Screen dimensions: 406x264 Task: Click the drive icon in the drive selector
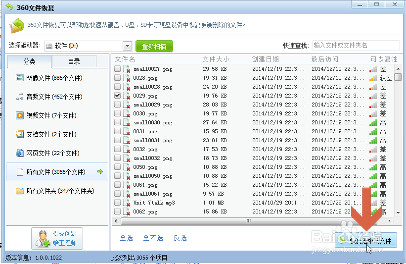[49, 46]
